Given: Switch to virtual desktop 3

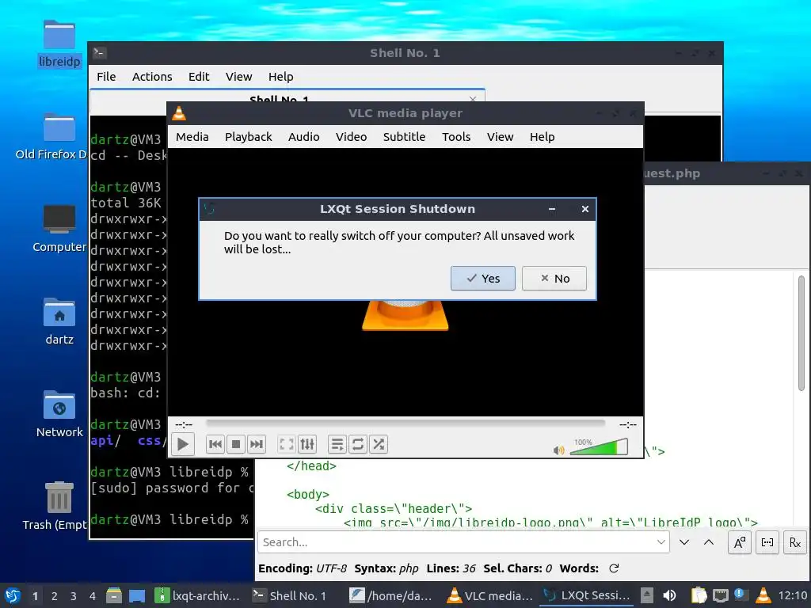Looking at the screenshot, I should 74,596.
